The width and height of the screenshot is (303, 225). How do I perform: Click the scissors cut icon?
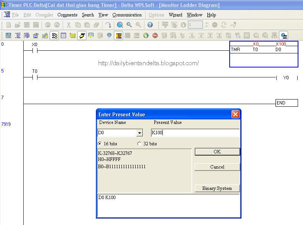(x=69, y=25)
